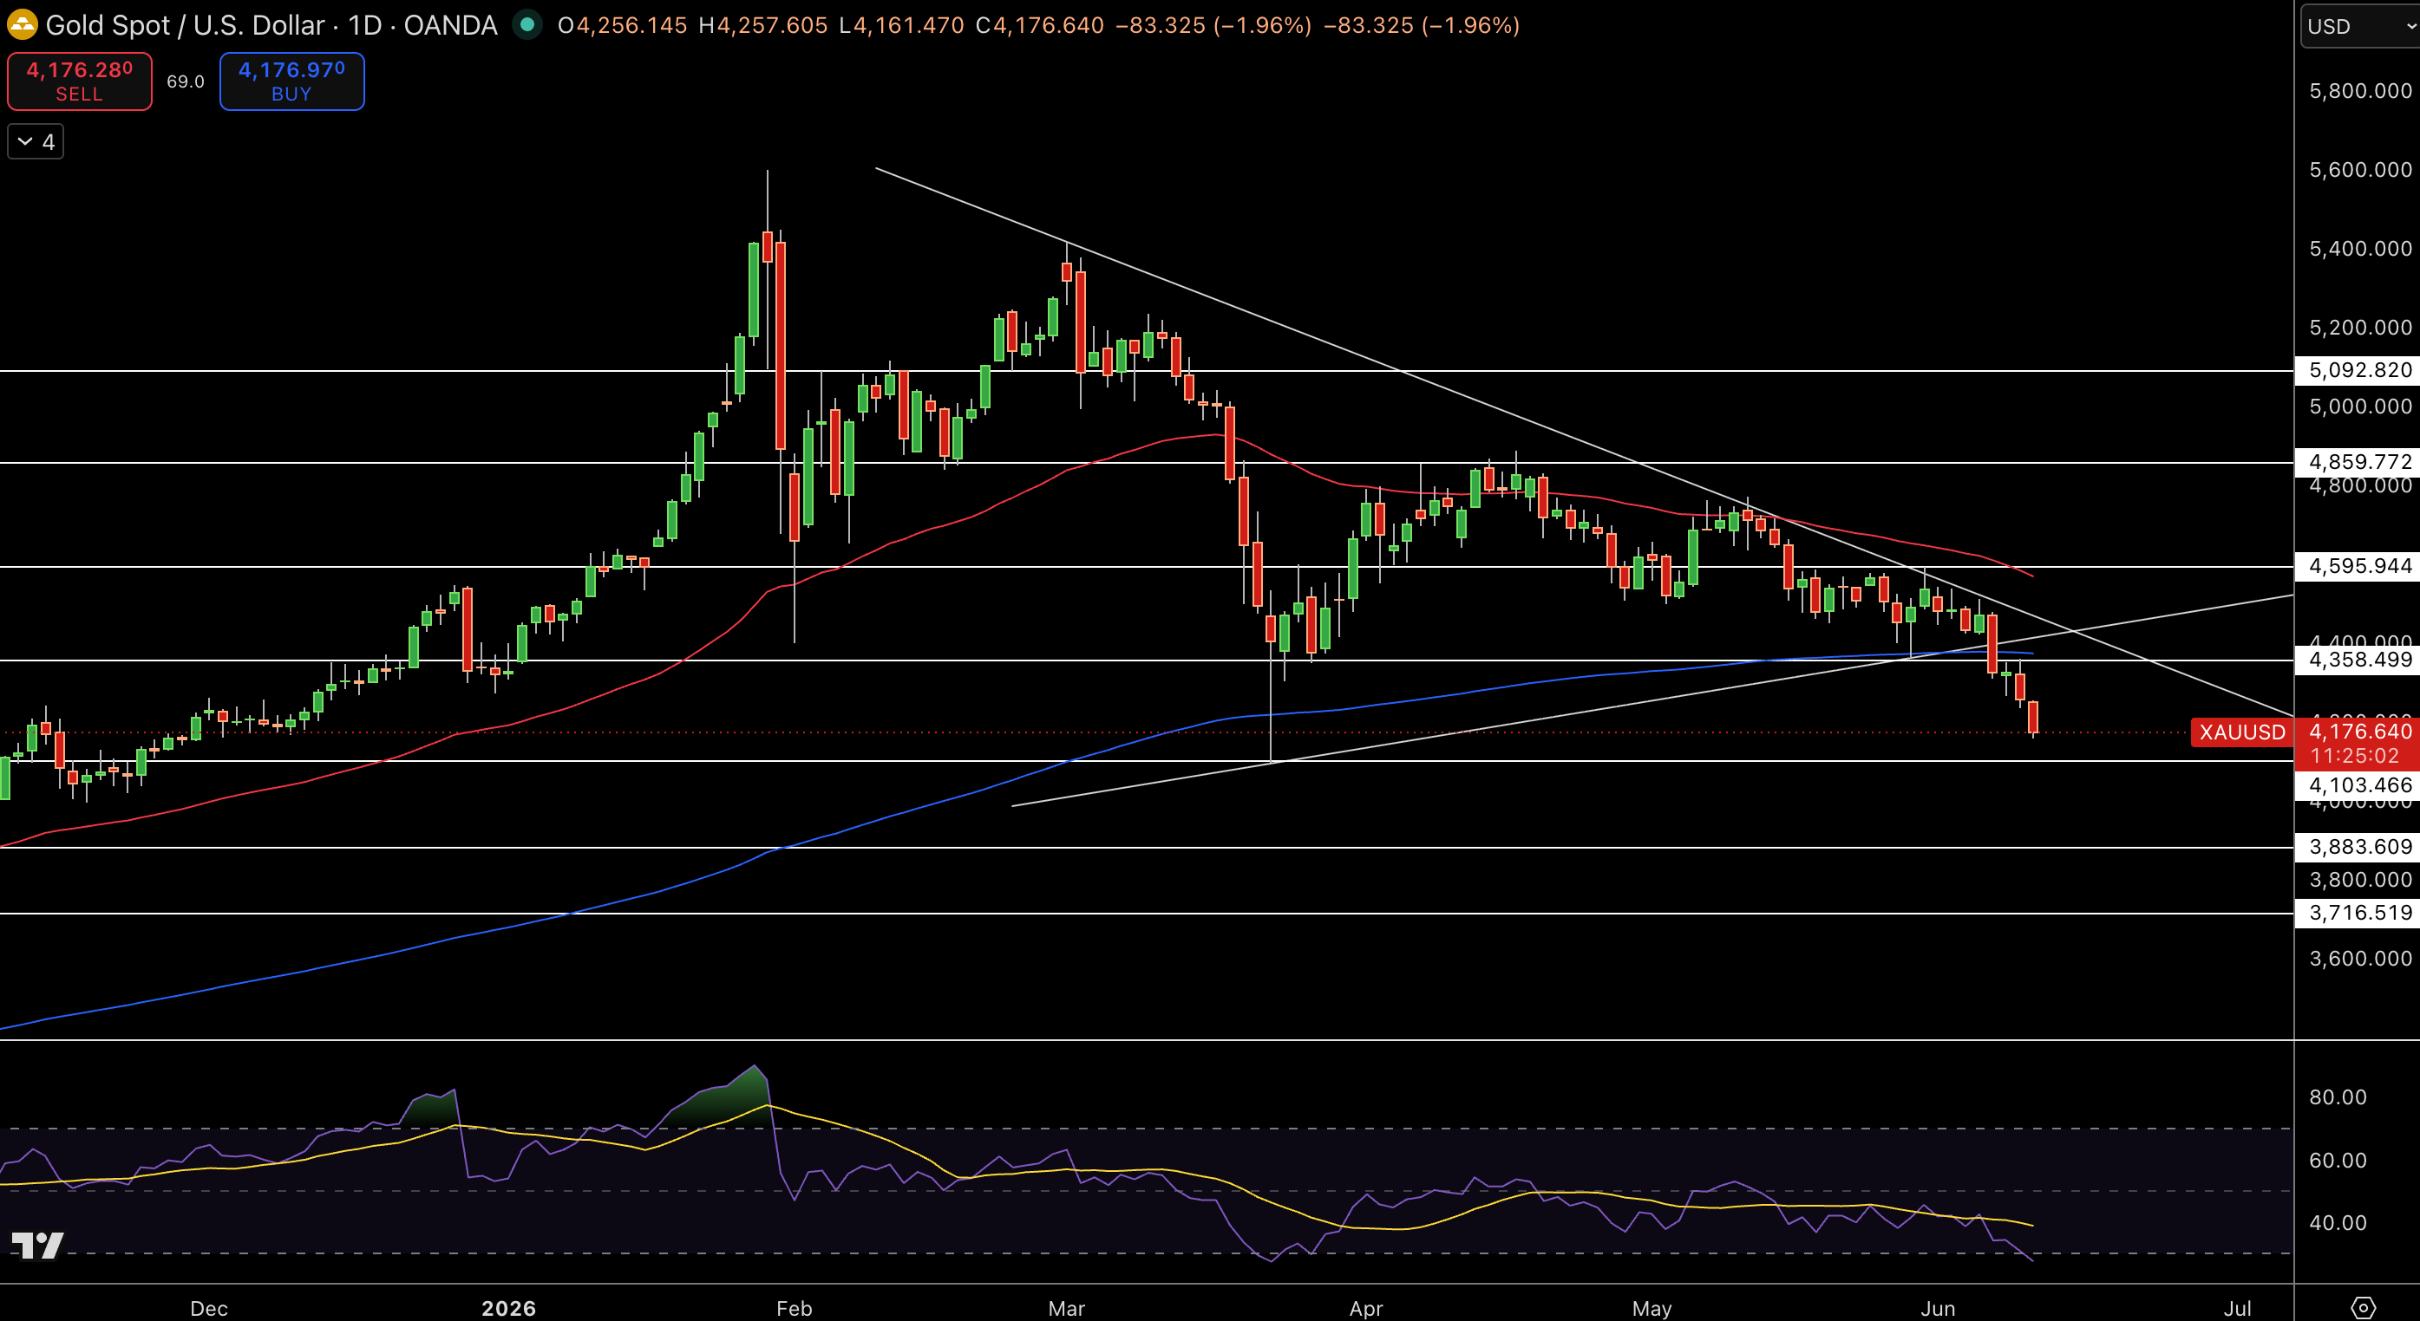Click the close value C4,176.640
Screen dimensions: 2420x1321
pyautogui.click(x=1039, y=25)
